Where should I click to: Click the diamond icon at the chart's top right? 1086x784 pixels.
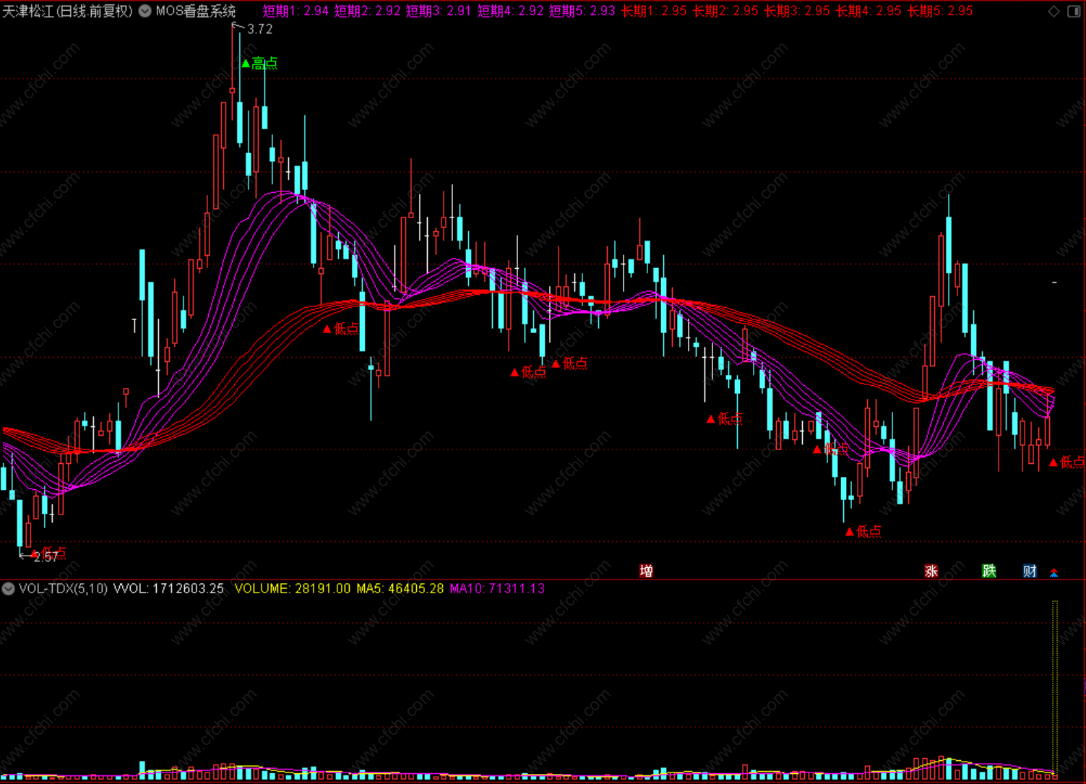1053,11
